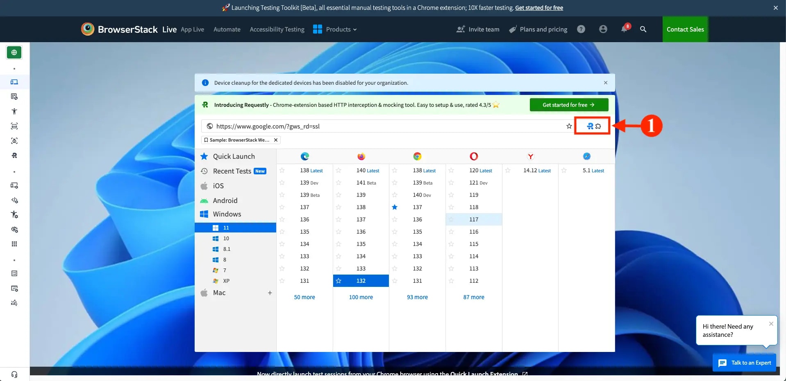Select the Safari browser column icon
The image size is (786, 381).
(x=587, y=156)
